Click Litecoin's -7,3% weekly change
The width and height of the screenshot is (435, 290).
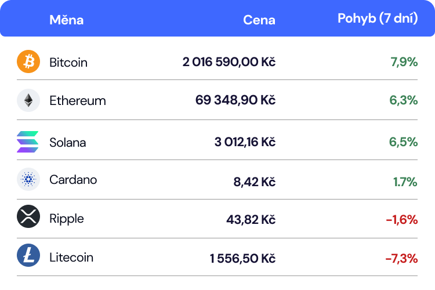401,258
